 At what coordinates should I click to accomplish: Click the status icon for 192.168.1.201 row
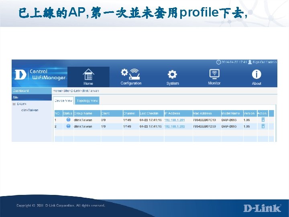click(68, 120)
